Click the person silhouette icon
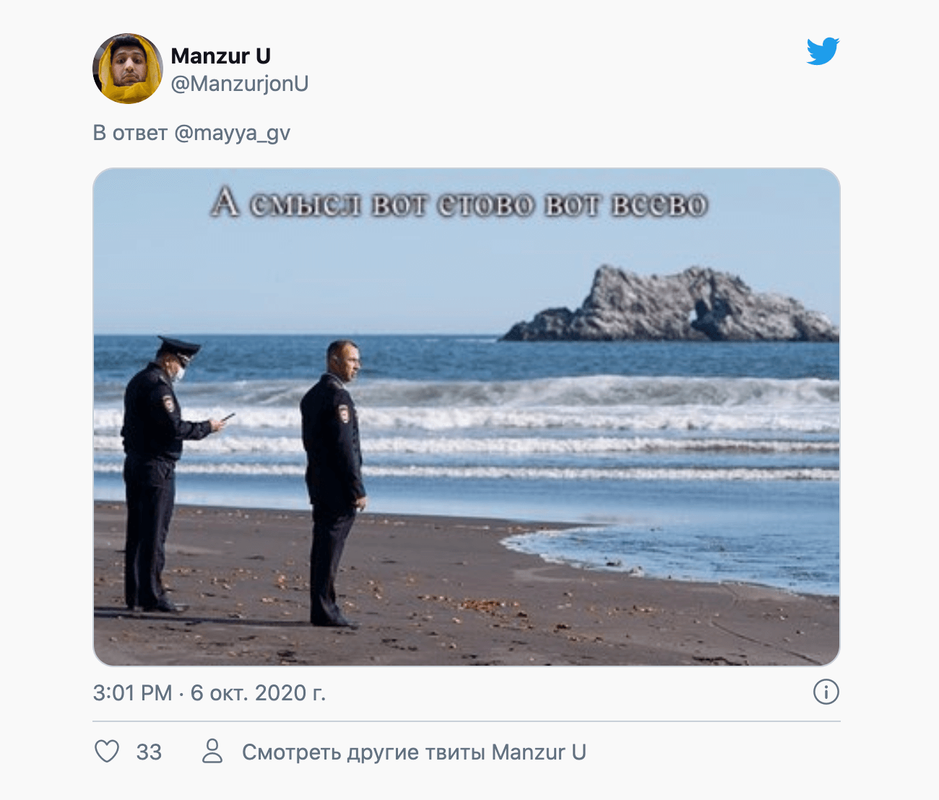939x800 pixels. [x=212, y=751]
